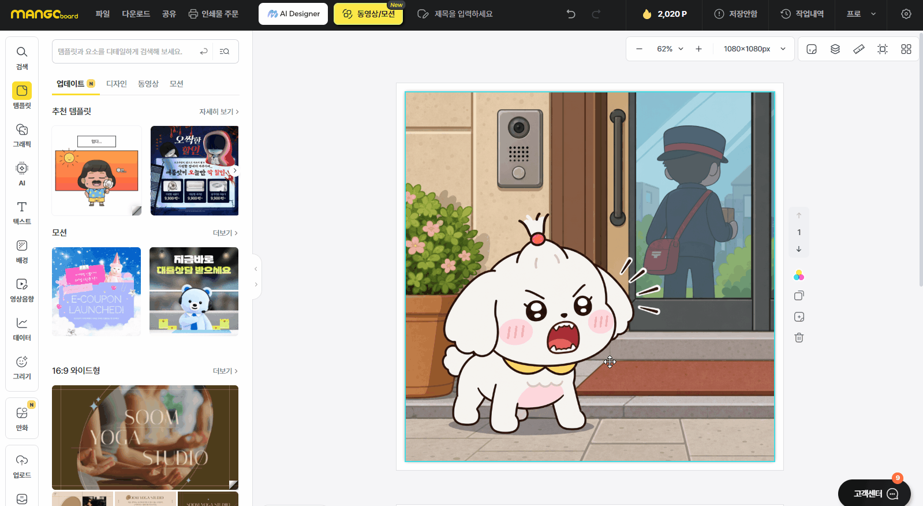Open the grid view of pages icon
The width and height of the screenshot is (923, 506).
(x=906, y=49)
